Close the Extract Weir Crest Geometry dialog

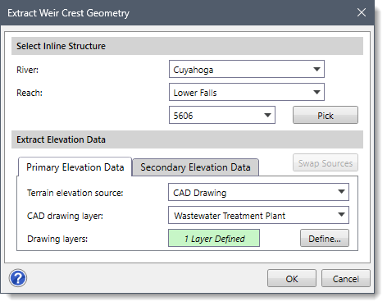click(x=362, y=12)
